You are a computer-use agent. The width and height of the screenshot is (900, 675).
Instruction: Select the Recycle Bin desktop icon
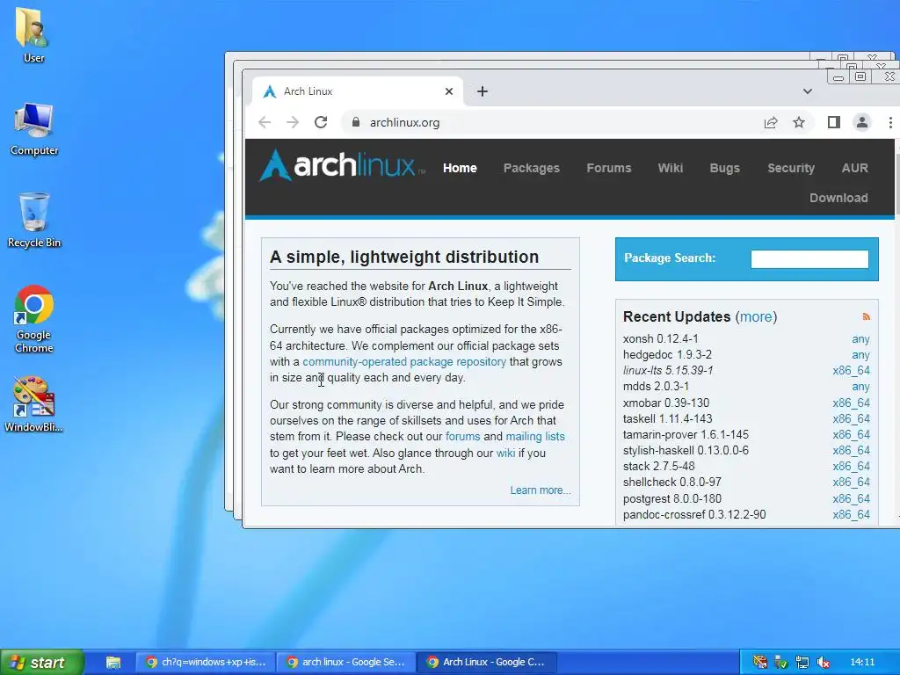34,220
